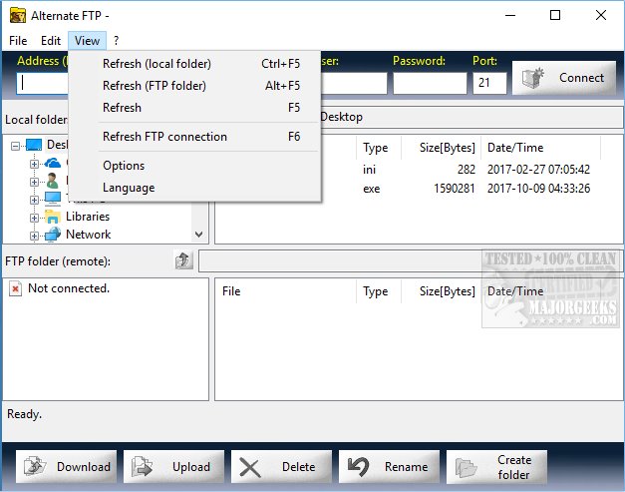625x492 pixels.
Task: Click the size value 1590281
Action: pos(455,189)
